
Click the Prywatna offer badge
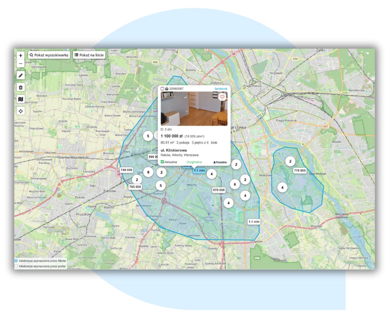click(220, 162)
